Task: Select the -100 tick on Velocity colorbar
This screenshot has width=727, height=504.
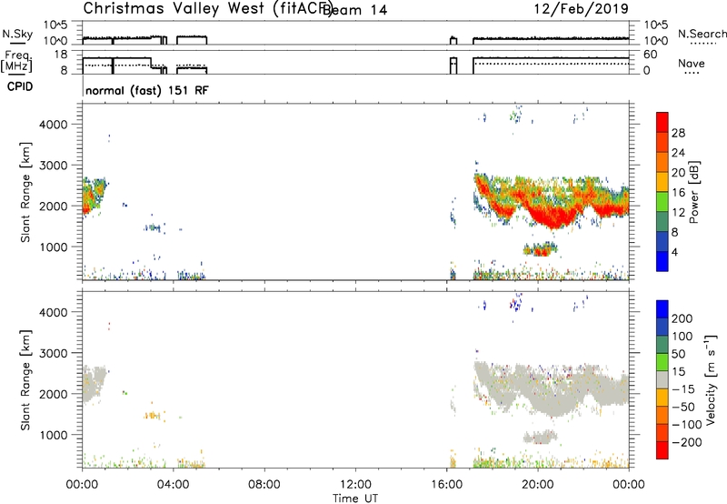Action: 687,425
